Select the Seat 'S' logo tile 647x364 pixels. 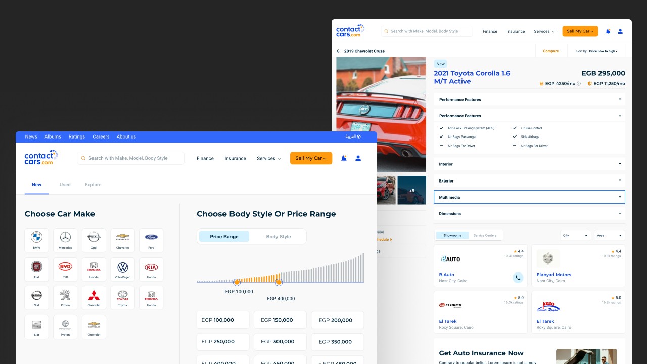point(36,327)
